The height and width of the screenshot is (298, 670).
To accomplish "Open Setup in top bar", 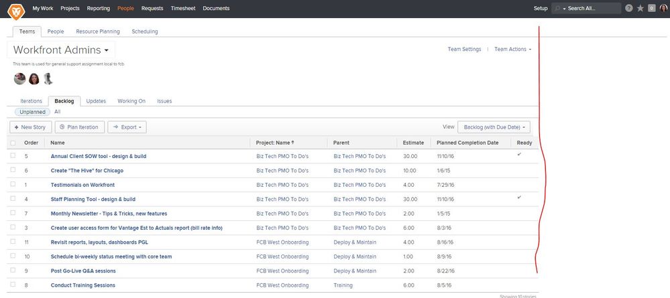I will 541,8.
